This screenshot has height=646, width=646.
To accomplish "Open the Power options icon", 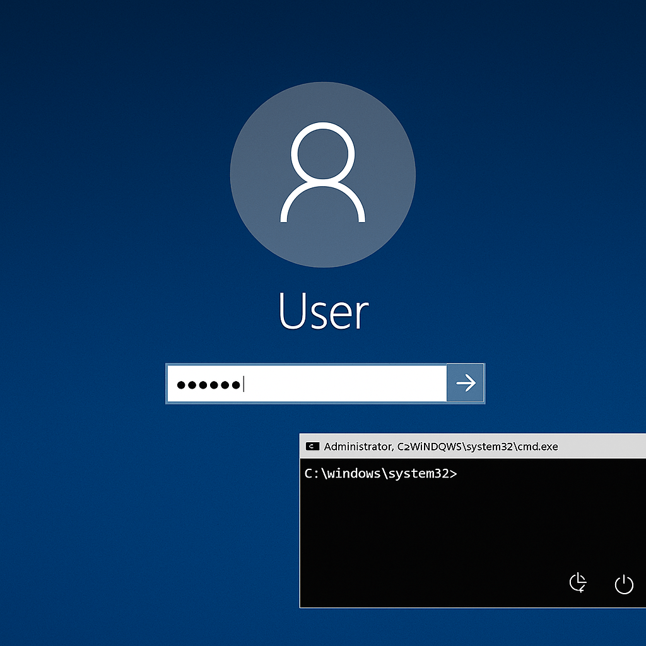I will point(624,584).
